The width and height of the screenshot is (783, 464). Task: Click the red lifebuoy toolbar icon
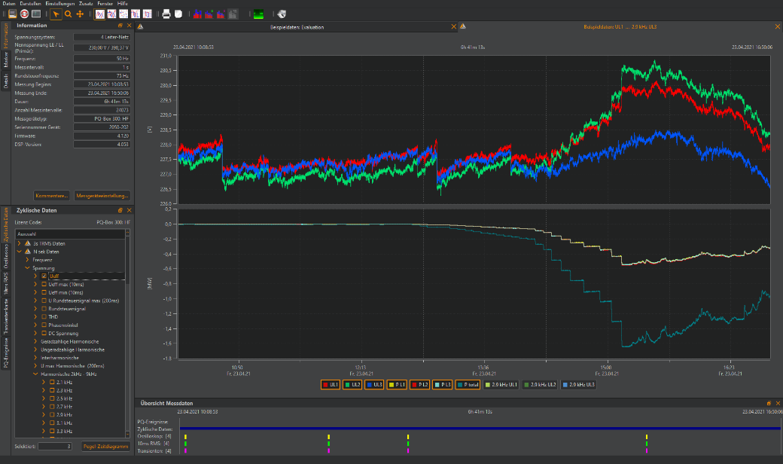[x=24, y=14]
